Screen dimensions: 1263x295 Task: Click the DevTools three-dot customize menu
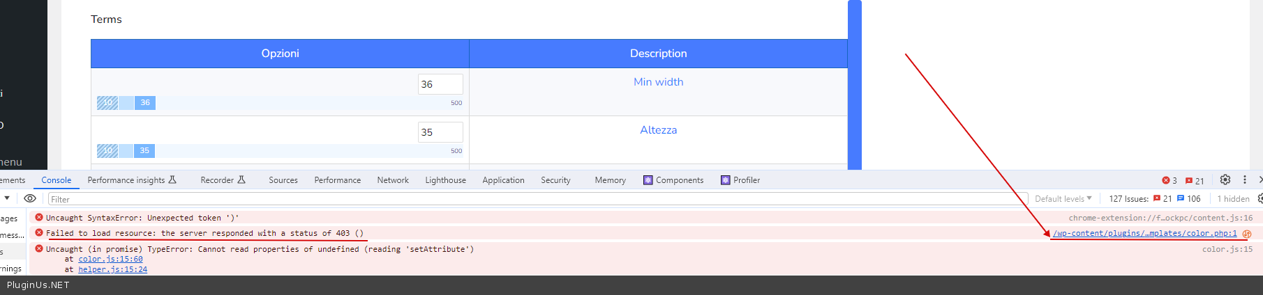pos(1244,180)
